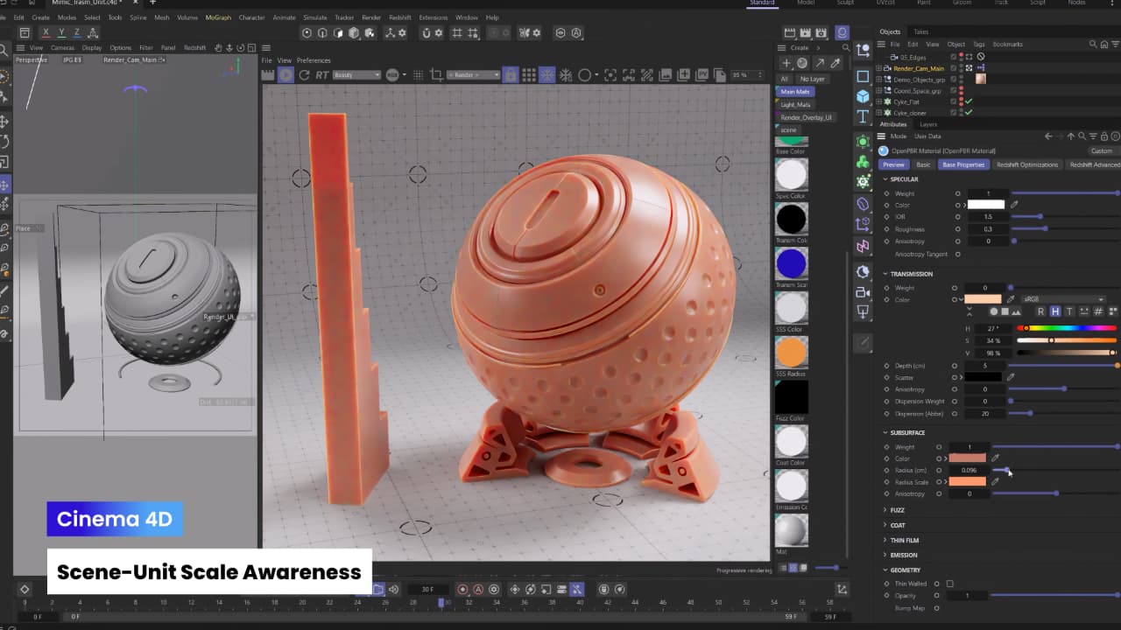1121x630 pixels.
Task: Create a new material with the plus icon
Action: pyautogui.click(x=786, y=63)
